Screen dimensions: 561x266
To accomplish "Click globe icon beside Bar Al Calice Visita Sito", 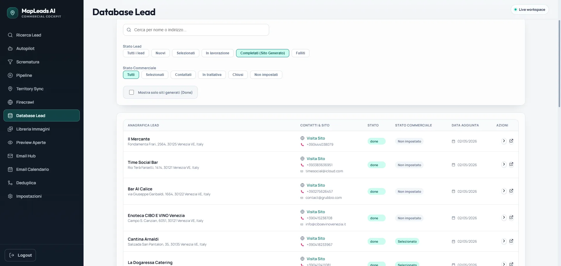I will pos(302,185).
